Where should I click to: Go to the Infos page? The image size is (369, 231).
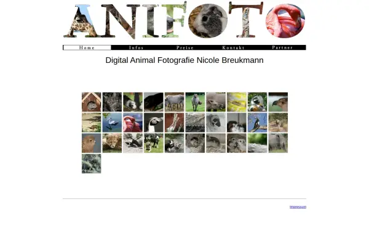(136, 47)
